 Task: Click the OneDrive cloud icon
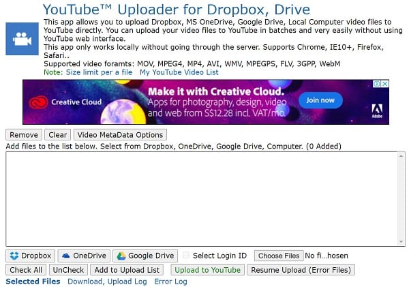click(66, 256)
